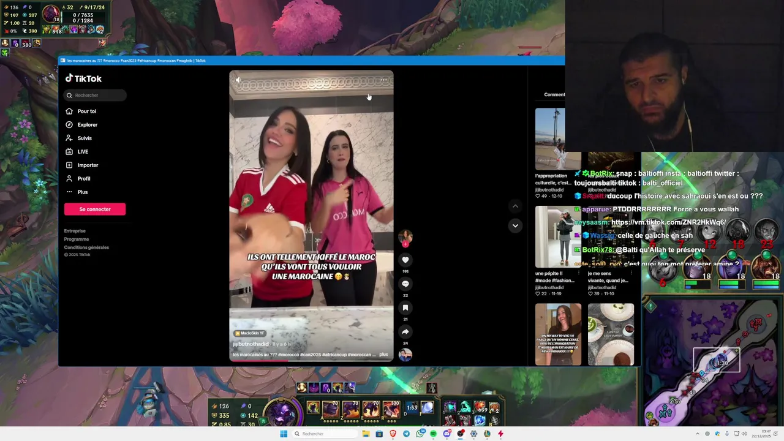Click the Se connecter button
Image resolution: width=784 pixels, height=441 pixels.
pyautogui.click(x=95, y=209)
